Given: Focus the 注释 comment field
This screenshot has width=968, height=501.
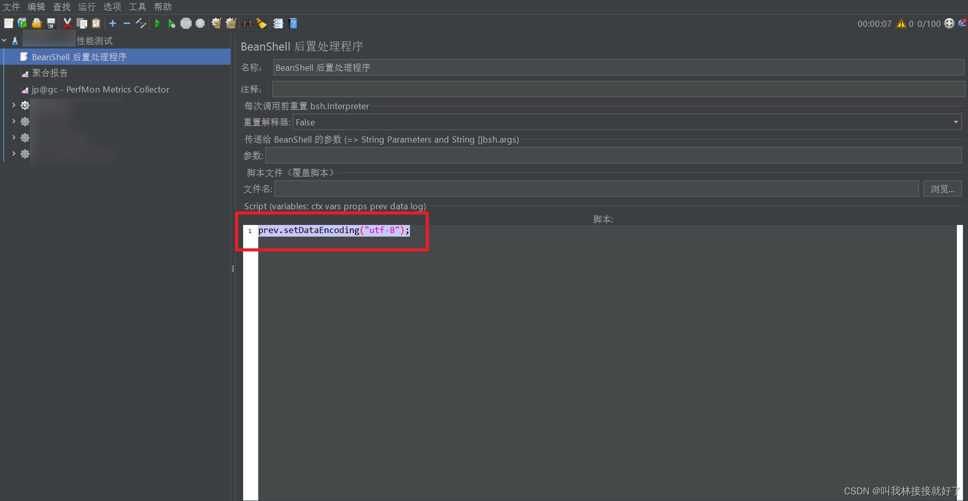Looking at the screenshot, I should (x=619, y=89).
